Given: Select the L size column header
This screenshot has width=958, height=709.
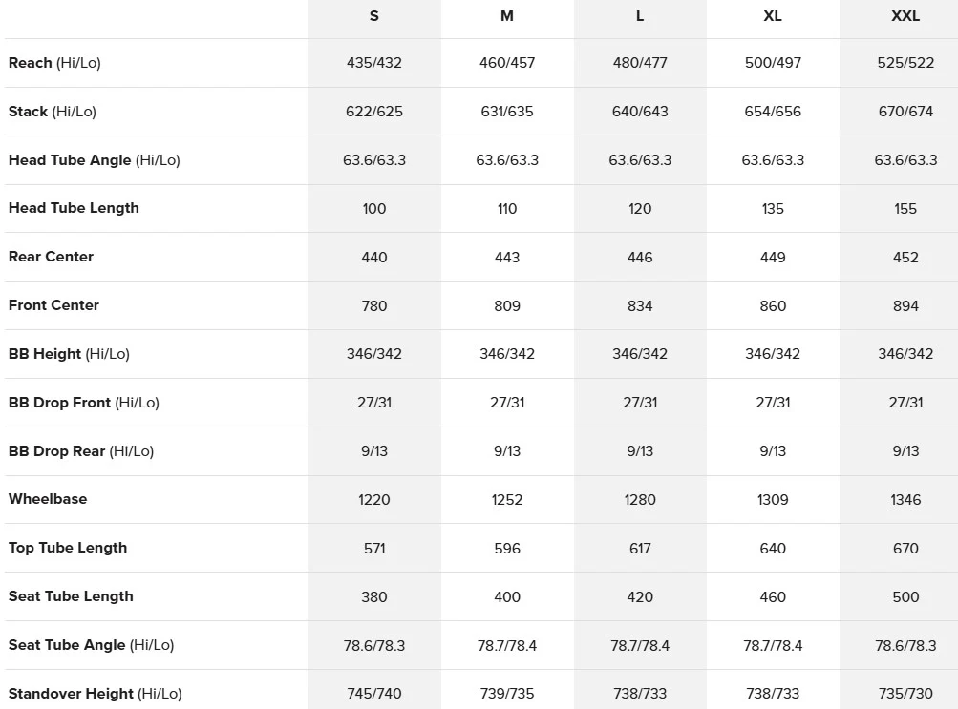Looking at the screenshot, I should [640, 16].
